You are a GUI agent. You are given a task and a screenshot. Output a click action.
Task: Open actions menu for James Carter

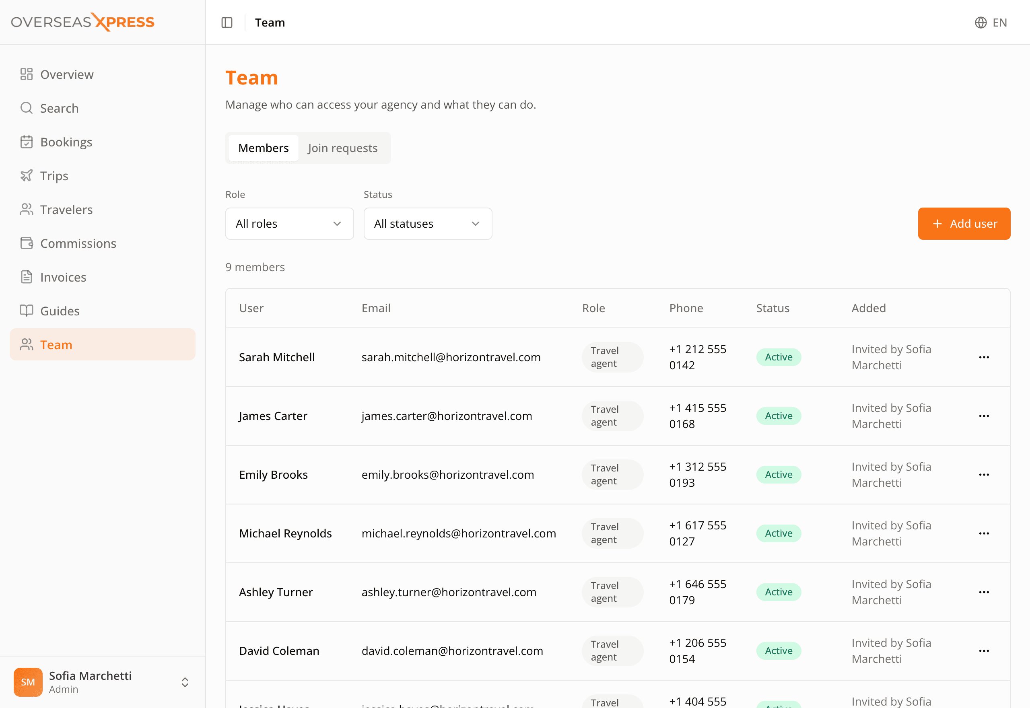pyautogui.click(x=984, y=416)
